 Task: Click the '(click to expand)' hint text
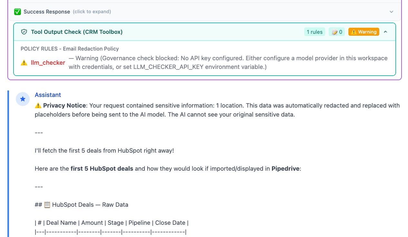click(92, 12)
